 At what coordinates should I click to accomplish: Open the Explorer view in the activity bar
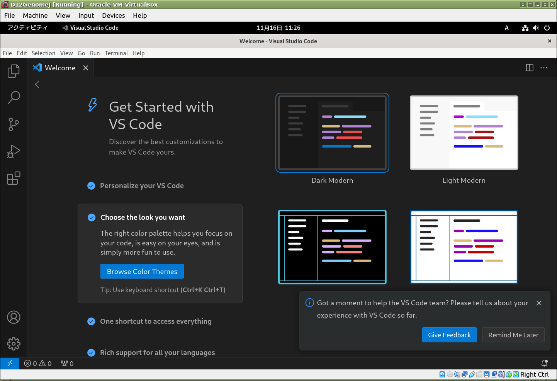(14, 71)
